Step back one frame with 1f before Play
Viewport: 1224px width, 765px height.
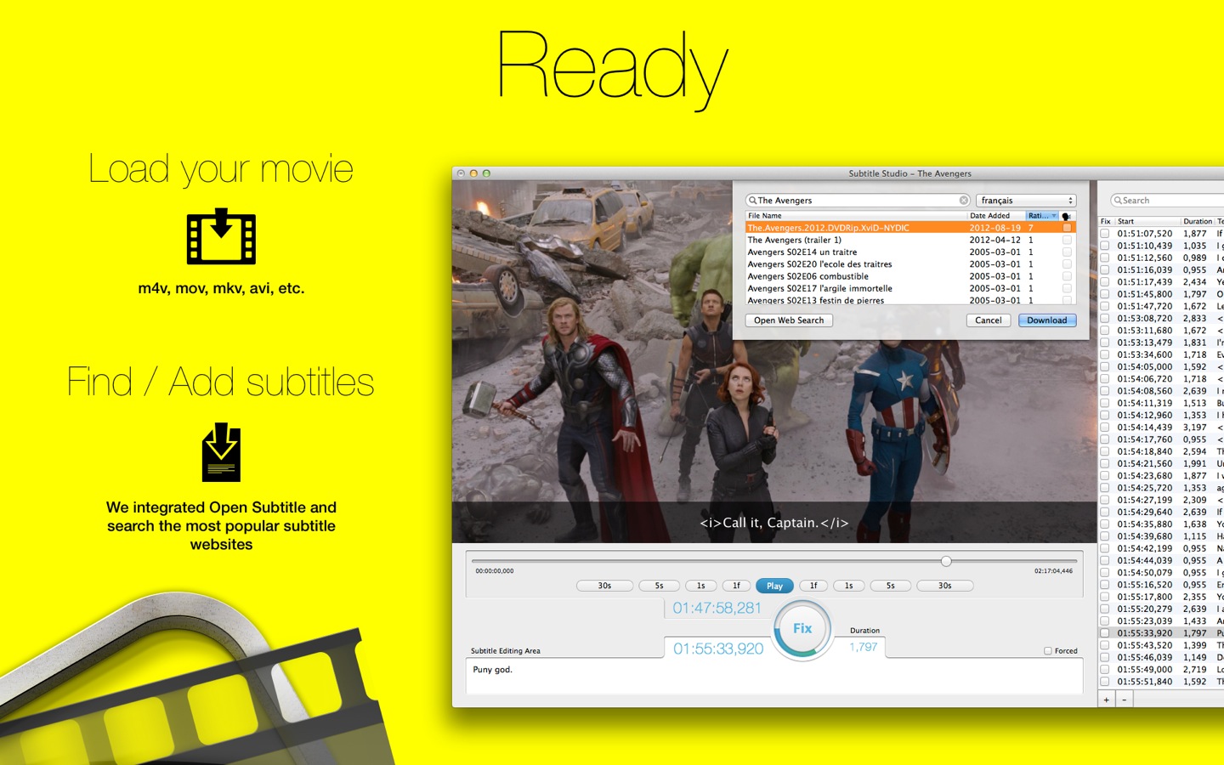click(736, 586)
